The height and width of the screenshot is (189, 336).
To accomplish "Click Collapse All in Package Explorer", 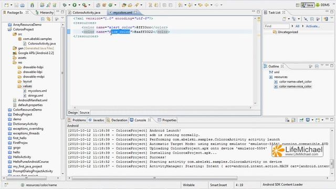I will (43, 19).
